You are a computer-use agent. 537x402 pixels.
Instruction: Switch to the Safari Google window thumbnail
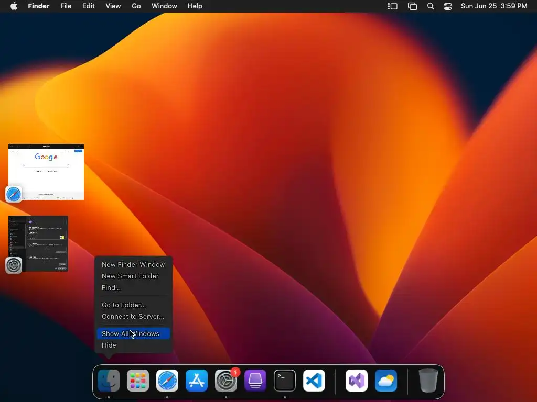(x=46, y=172)
